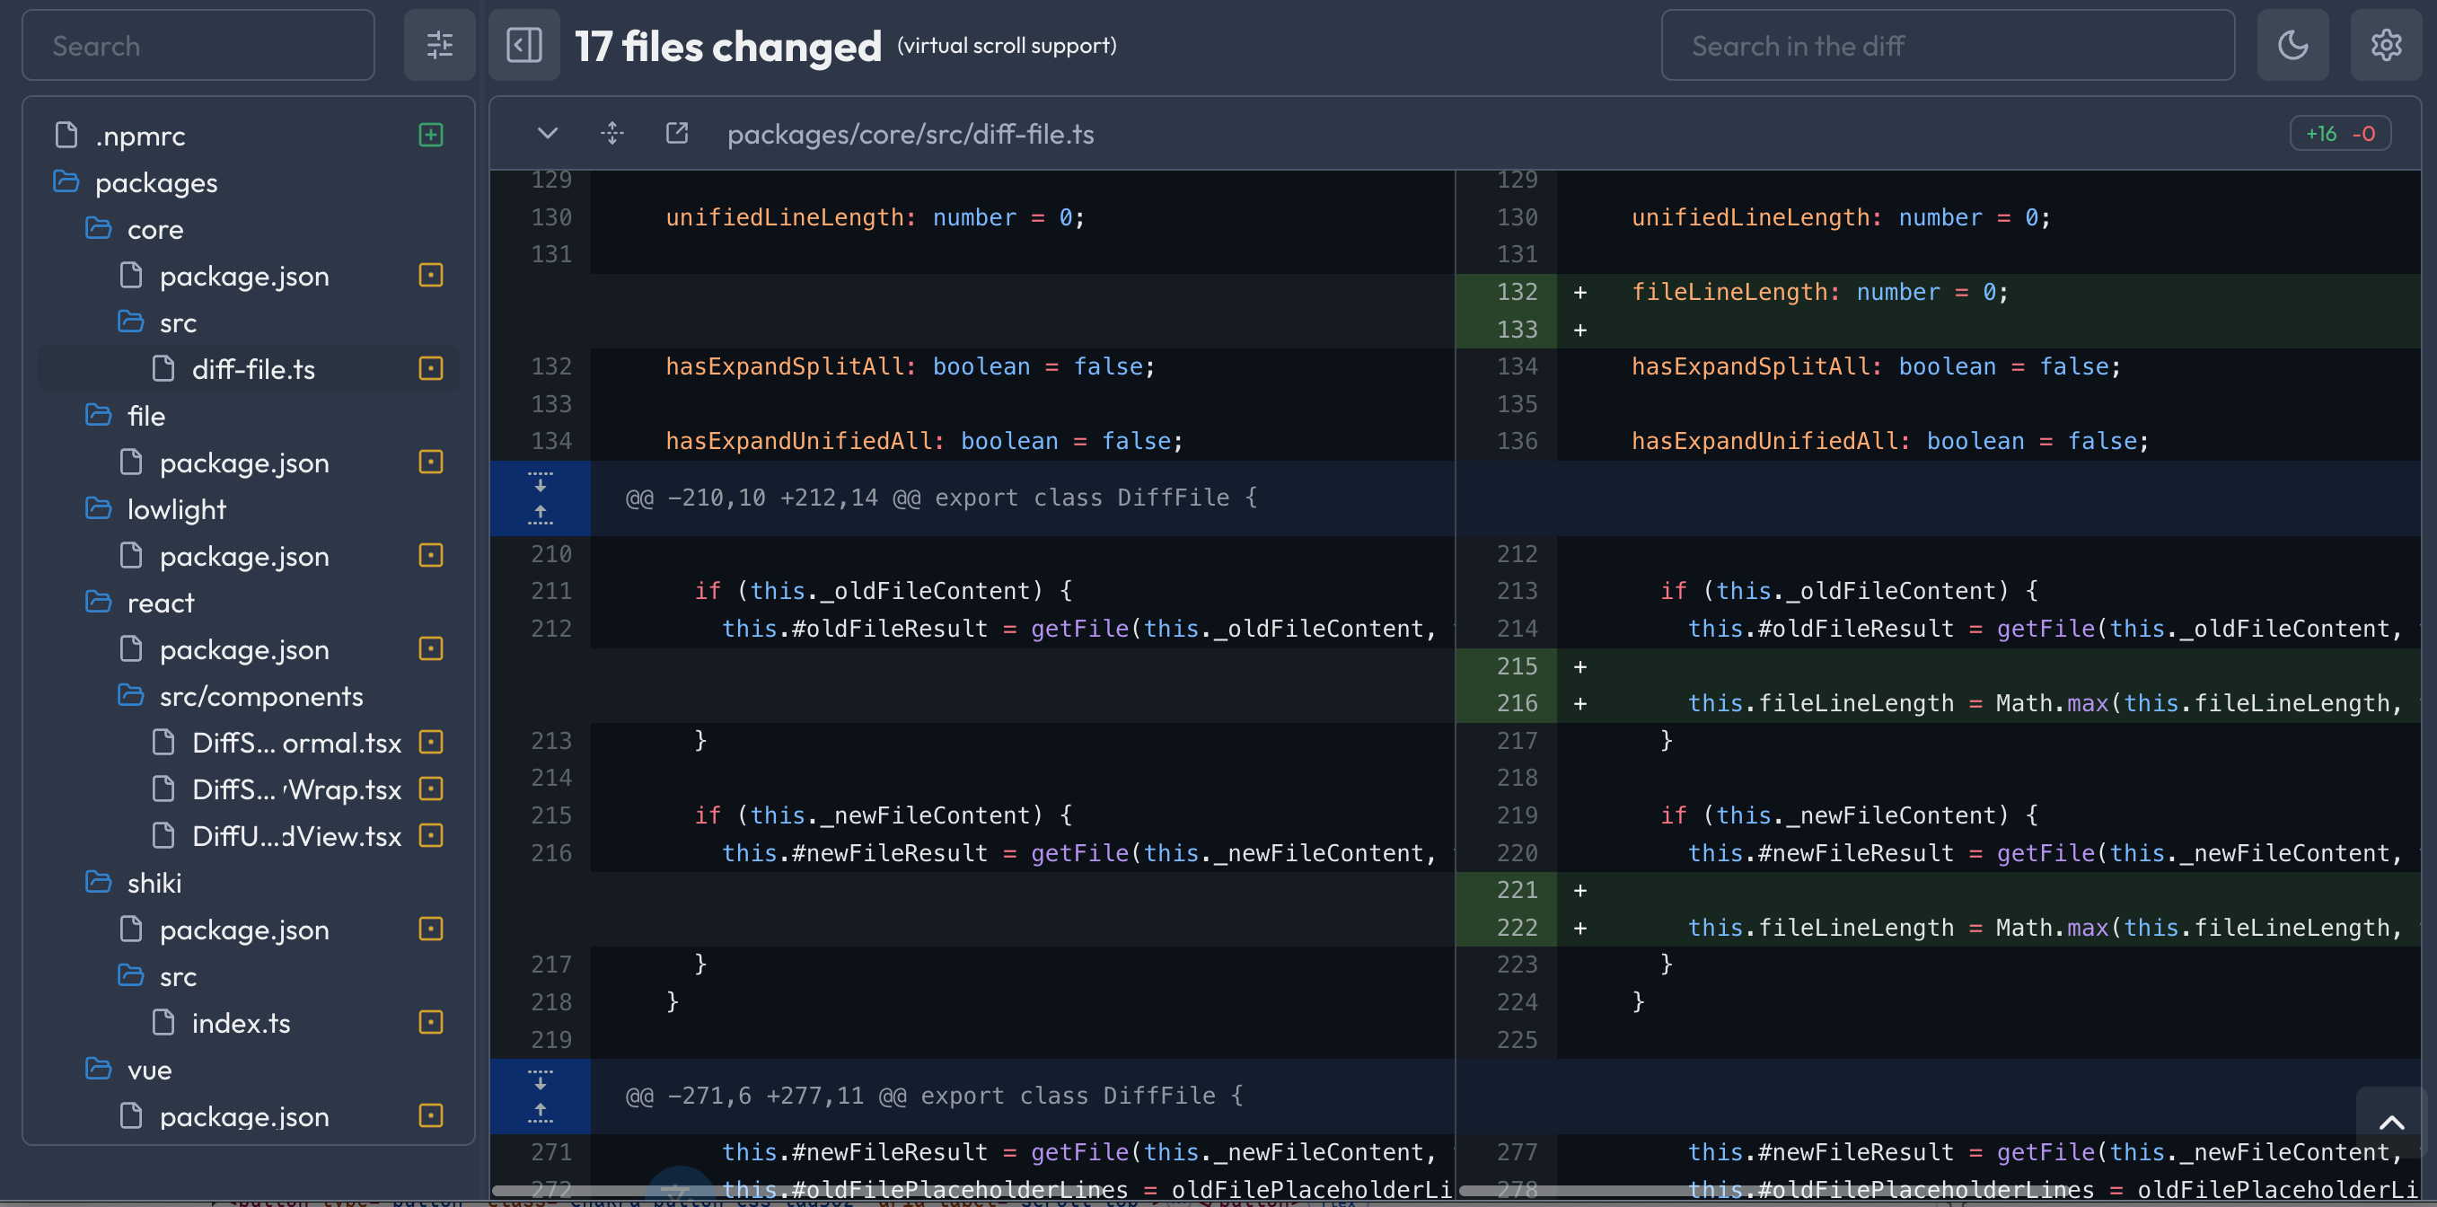
Task: Click the +16 -0 change stats badge
Action: point(2339,134)
